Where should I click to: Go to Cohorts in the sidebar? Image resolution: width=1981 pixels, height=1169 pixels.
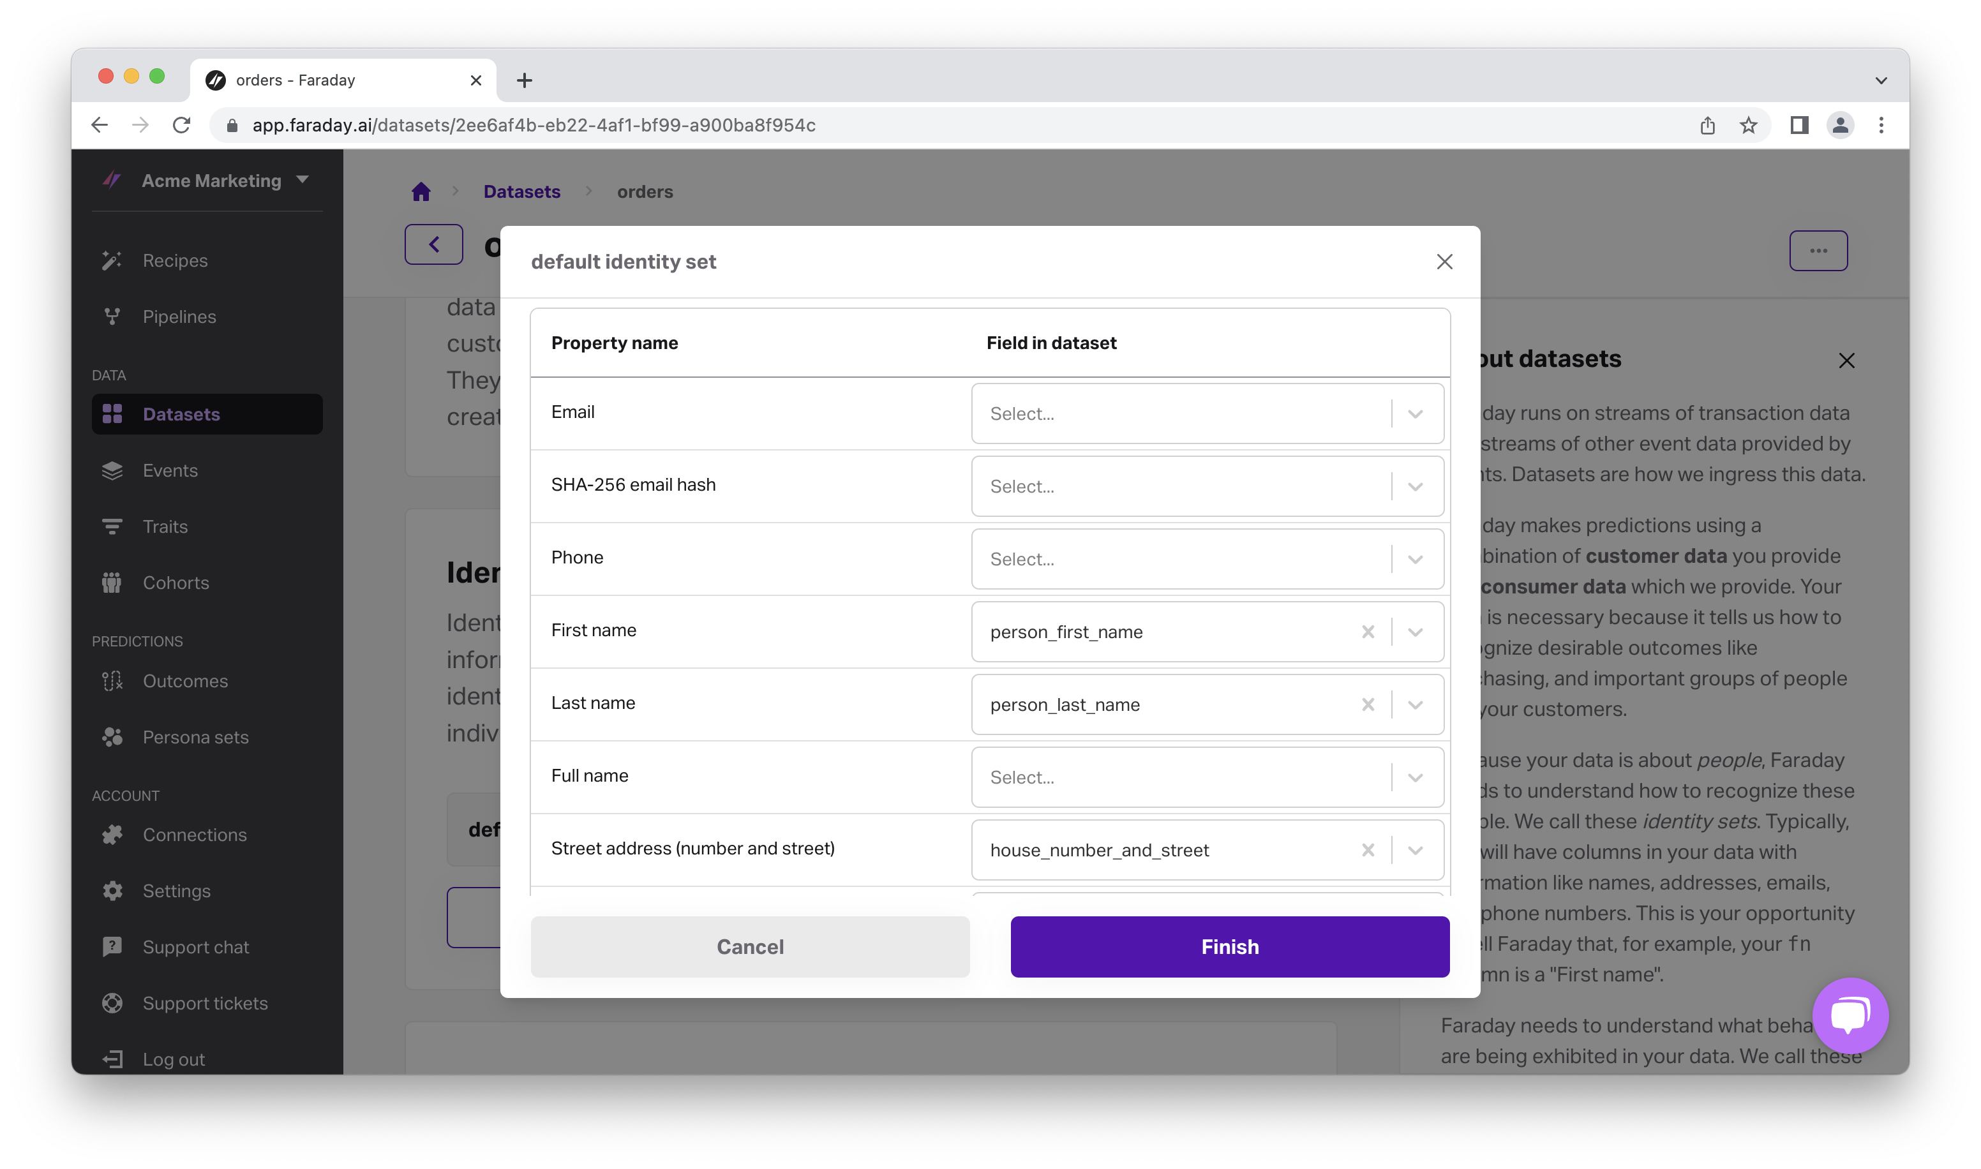click(176, 583)
